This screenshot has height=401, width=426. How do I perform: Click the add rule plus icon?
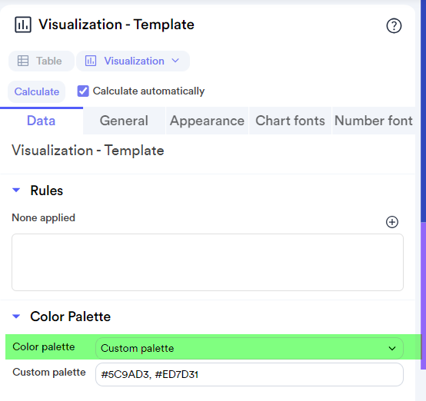[x=392, y=222]
